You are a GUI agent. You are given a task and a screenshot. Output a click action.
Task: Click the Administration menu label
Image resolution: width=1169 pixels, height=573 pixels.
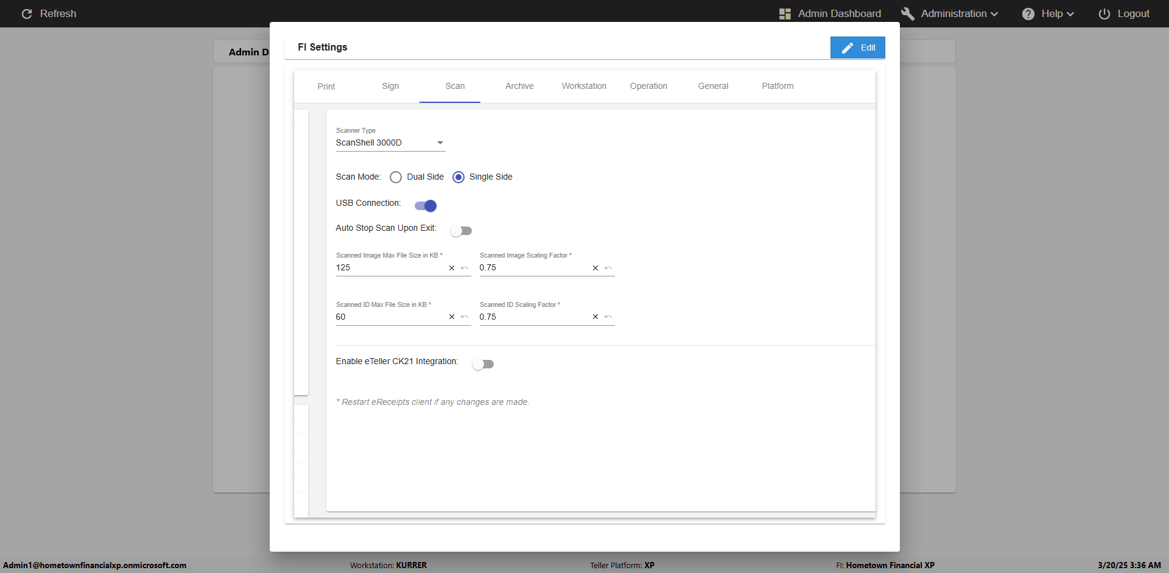pyautogui.click(x=953, y=13)
